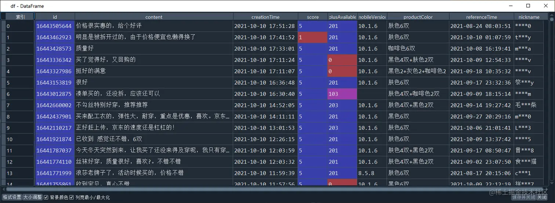Screen dimensions: 555x203
Task: Select the creationTime cell 2021-10-10 12:26:15
Action: point(265,139)
